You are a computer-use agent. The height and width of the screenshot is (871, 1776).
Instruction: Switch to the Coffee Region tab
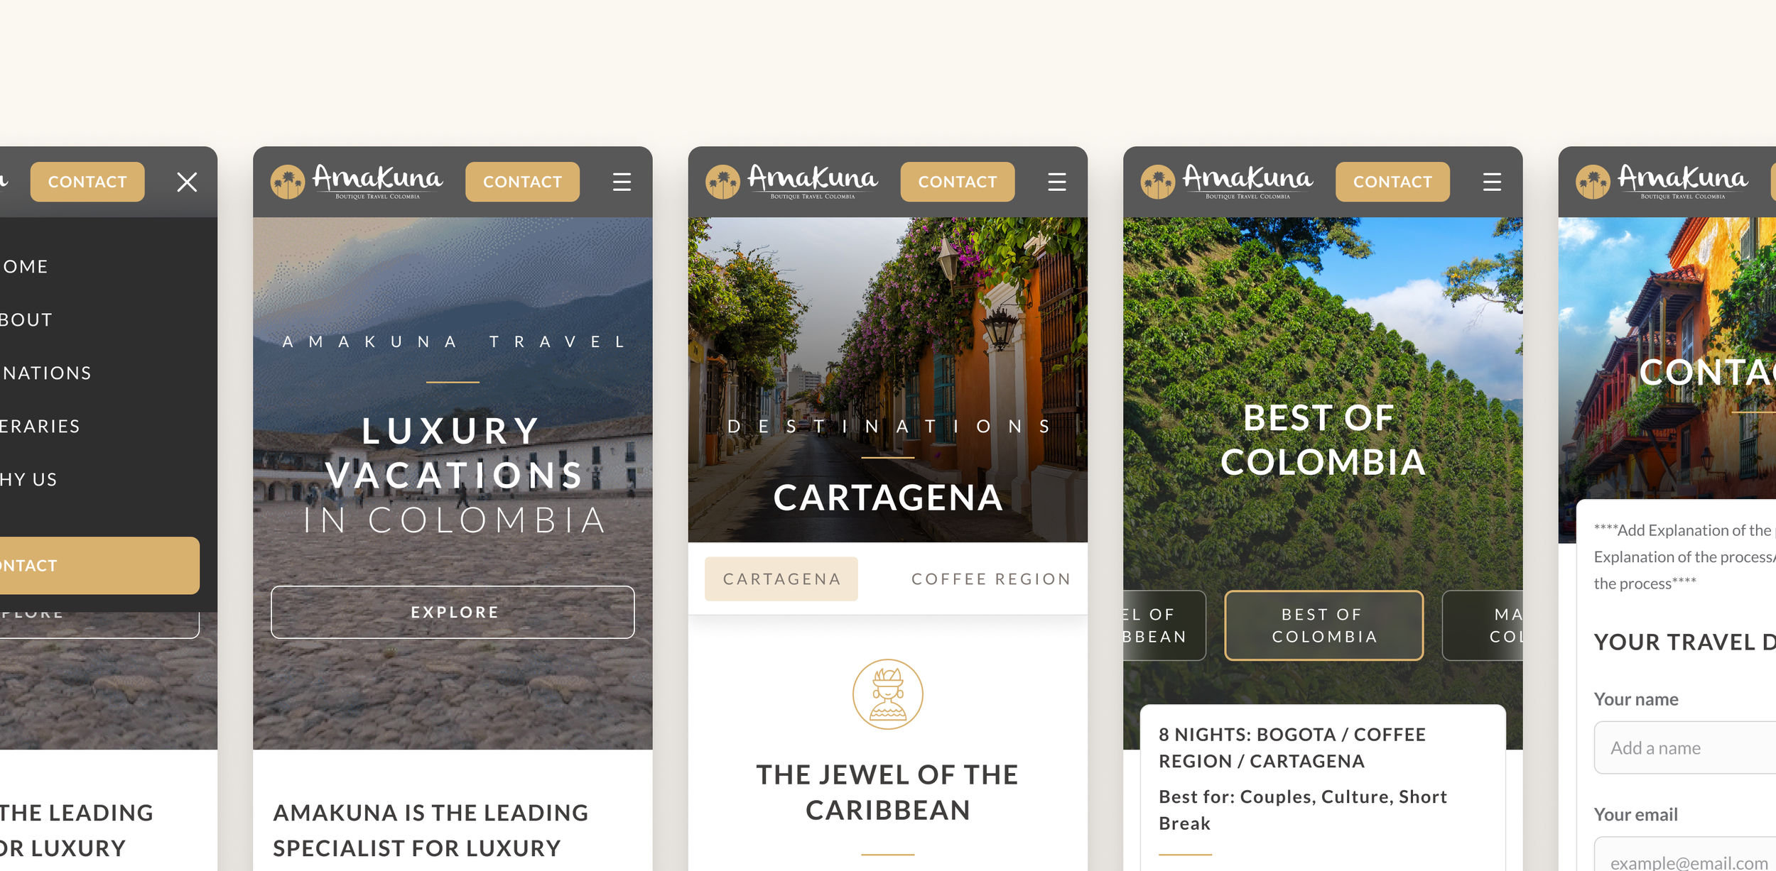pos(991,579)
